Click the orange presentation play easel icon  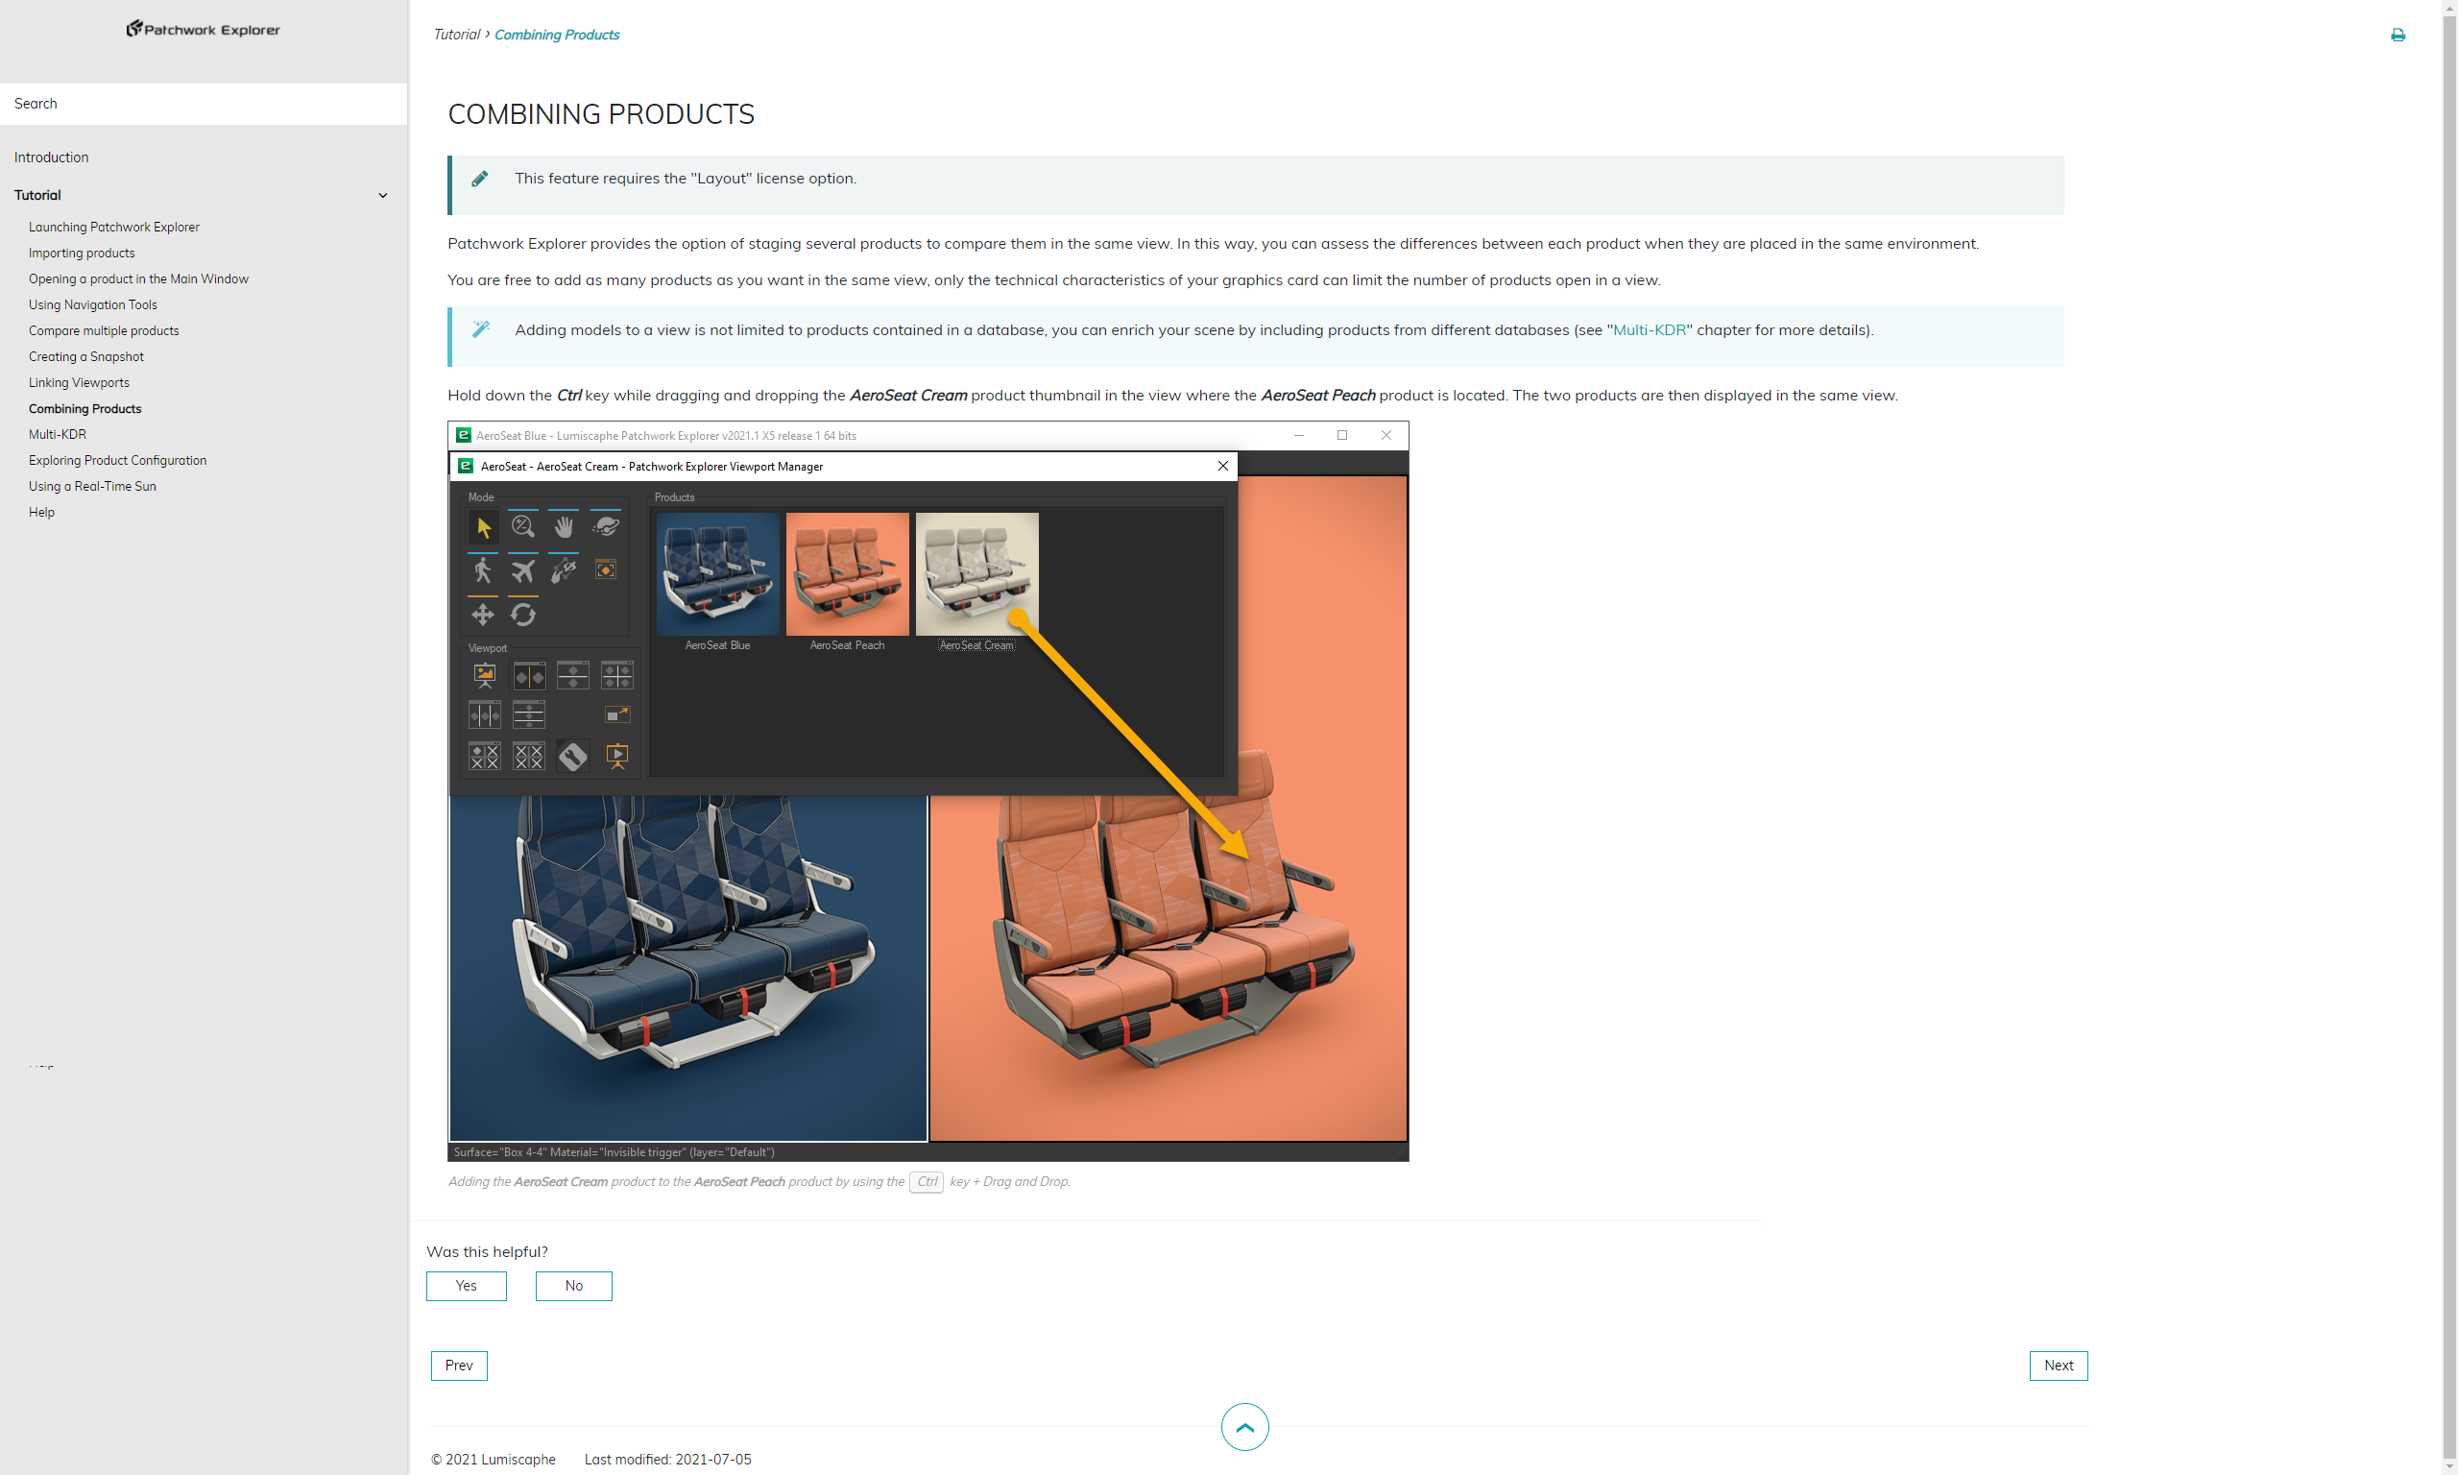(617, 757)
